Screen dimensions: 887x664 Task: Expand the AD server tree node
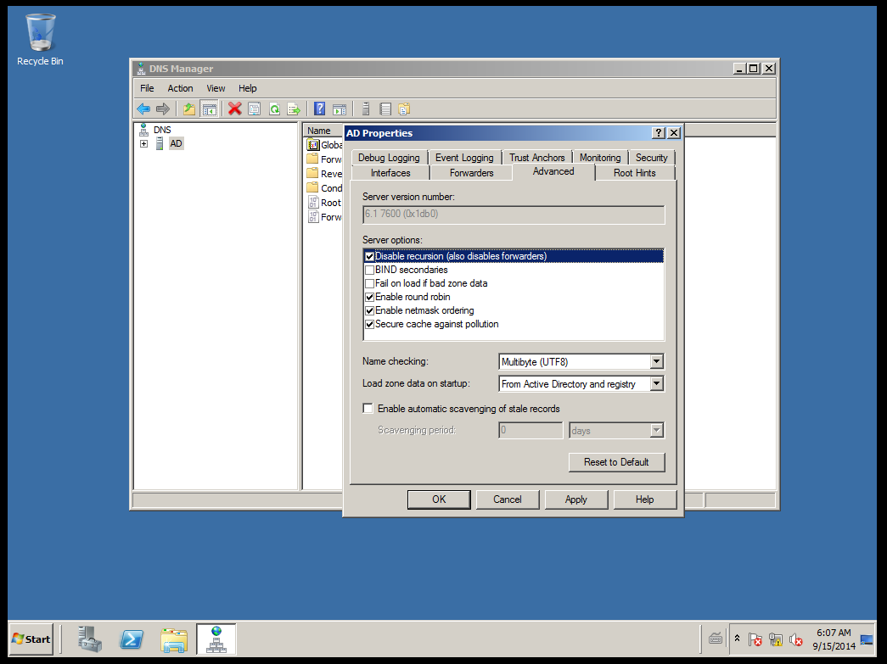143,143
